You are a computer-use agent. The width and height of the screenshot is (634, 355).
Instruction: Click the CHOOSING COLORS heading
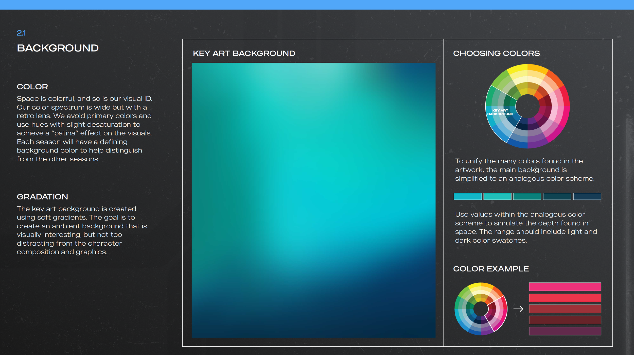(496, 53)
